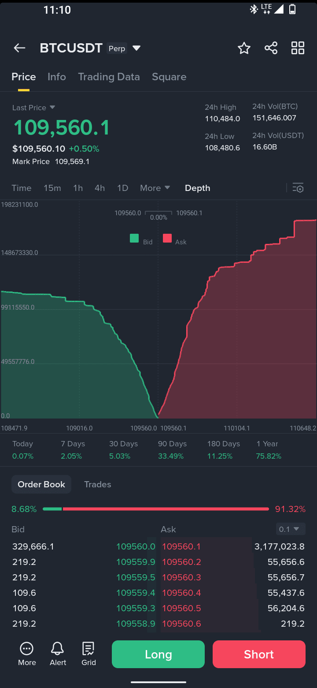Tap the Mark Price 109,569.1 value
This screenshot has height=688, width=317.
(72, 161)
